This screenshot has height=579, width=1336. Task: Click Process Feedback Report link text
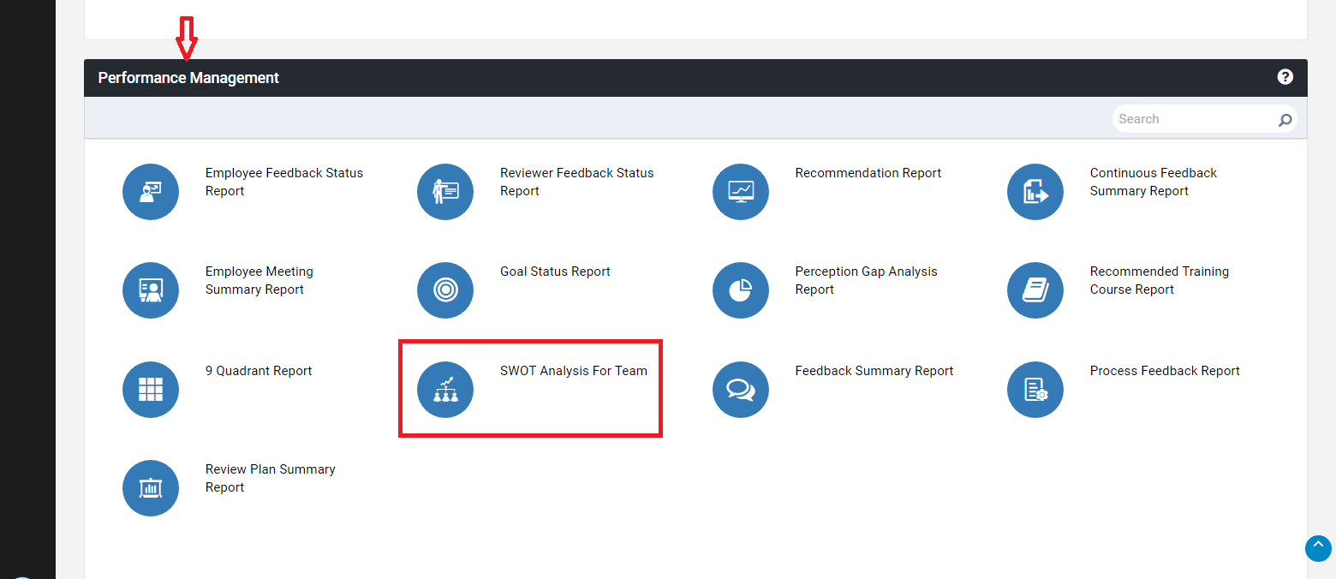click(1165, 371)
